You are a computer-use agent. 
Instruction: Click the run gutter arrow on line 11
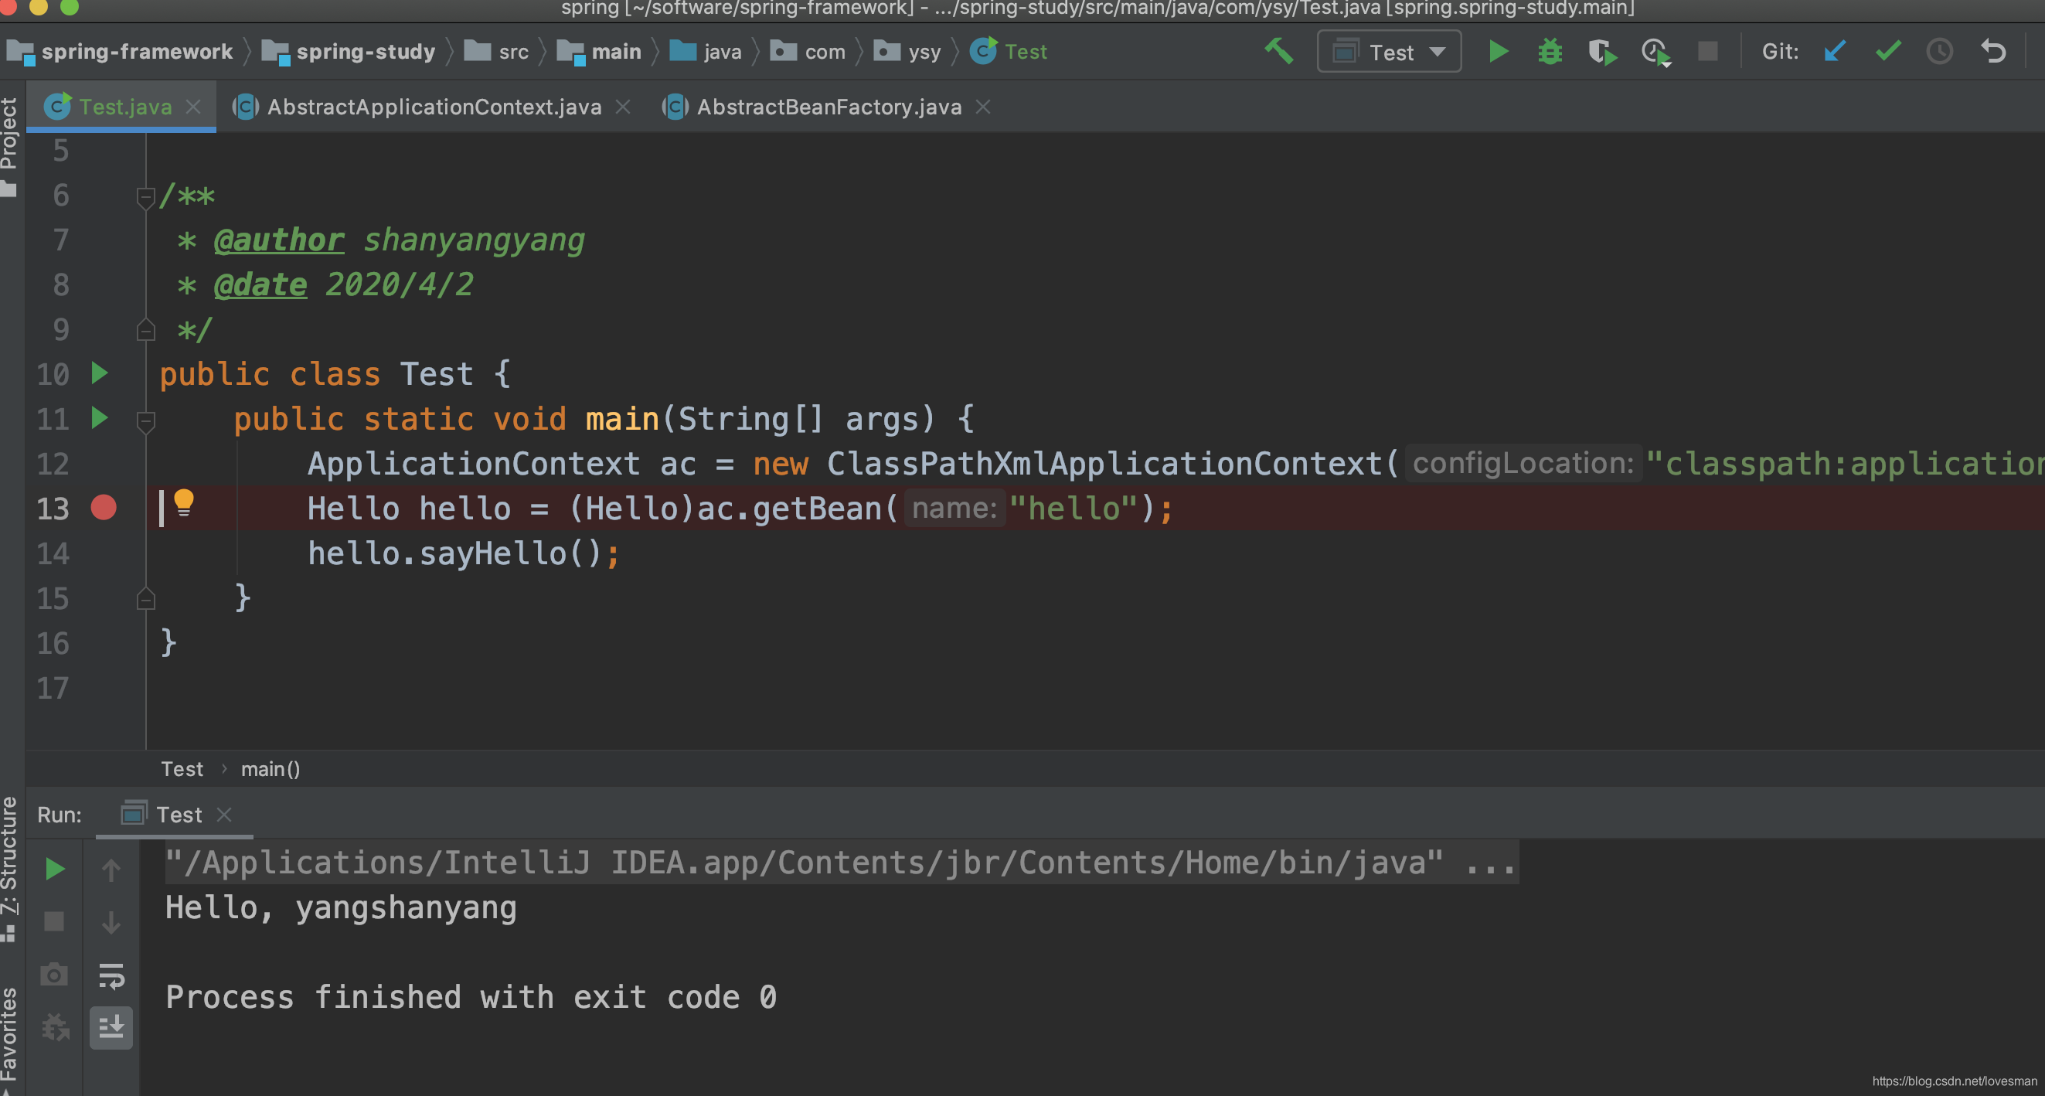pyautogui.click(x=99, y=417)
